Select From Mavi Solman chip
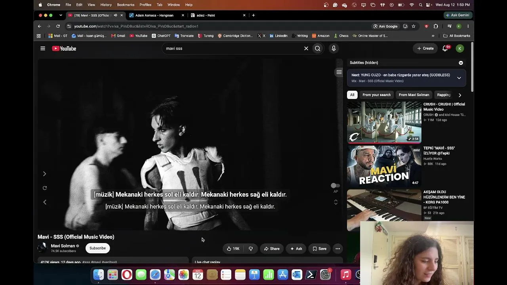507x285 pixels. [414, 95]
